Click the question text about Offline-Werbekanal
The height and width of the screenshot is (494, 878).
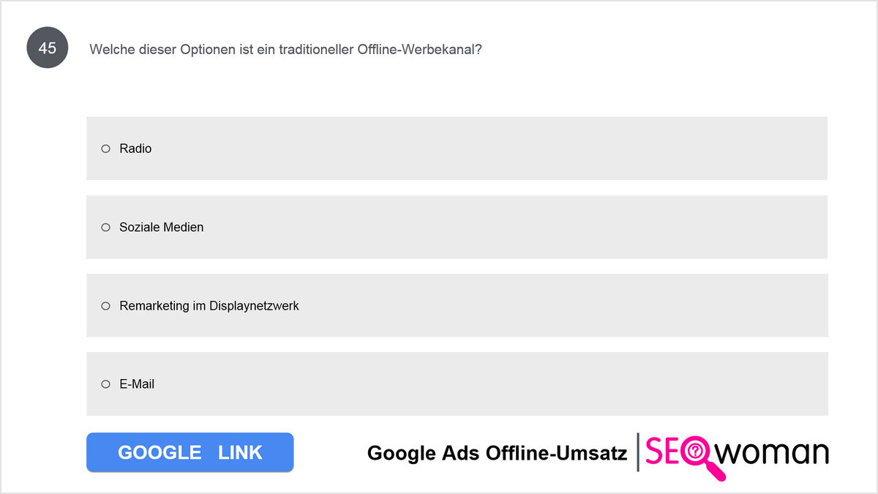tap(285, 50)
